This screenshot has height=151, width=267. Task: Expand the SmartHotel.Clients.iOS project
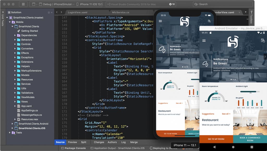12,128
